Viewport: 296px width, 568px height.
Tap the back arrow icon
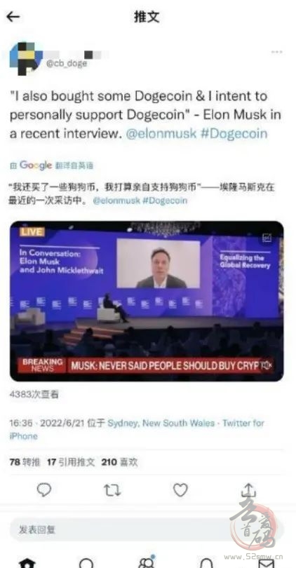[x=13, y=16]
